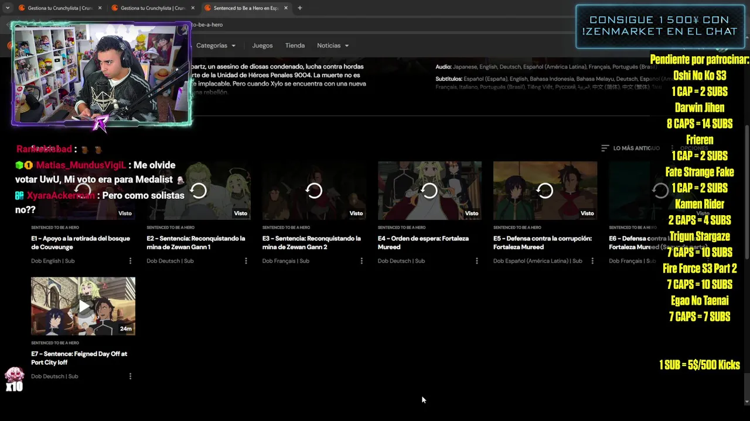Viewport: 750px width, 421px height.
Task: Click the sort lines icon beside Lo más antiguo
Action: coord(605,148)
